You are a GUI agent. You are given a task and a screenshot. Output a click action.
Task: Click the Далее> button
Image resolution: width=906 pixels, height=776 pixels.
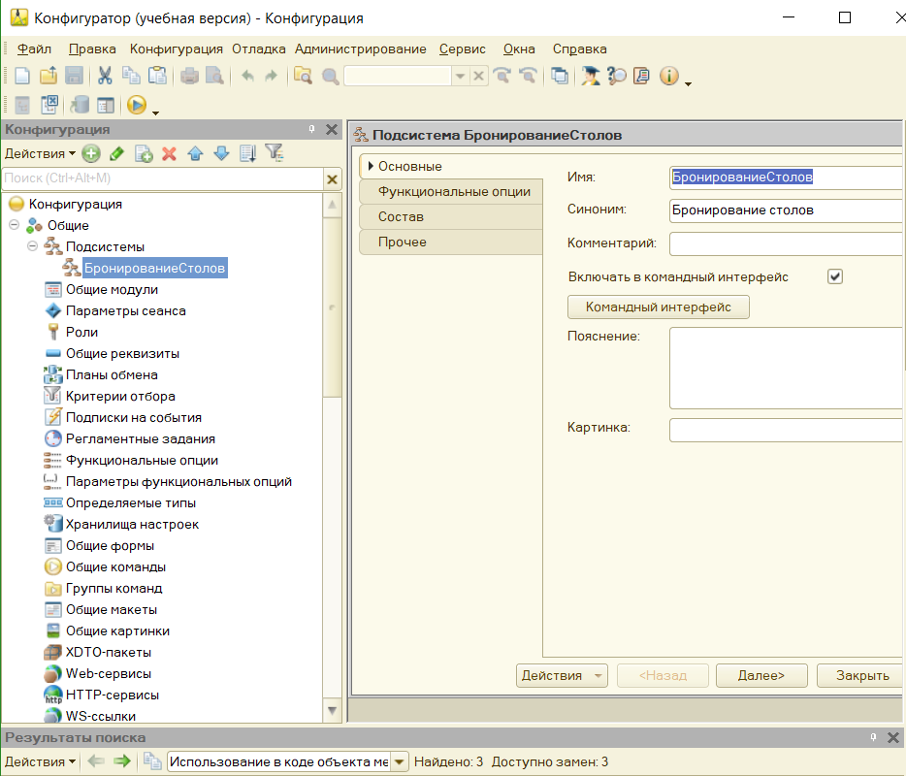760,675
